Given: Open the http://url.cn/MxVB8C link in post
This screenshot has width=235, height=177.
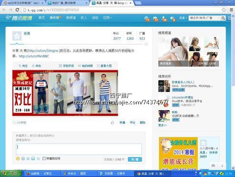Looking at the screenshot, I should tap(34, 56).
